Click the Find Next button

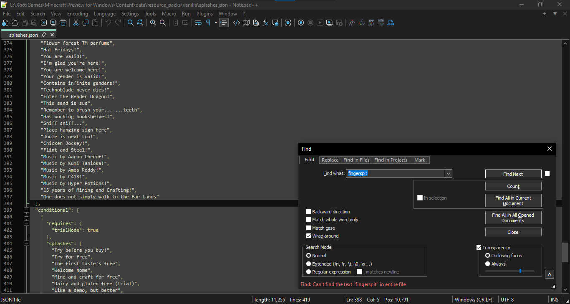tap(513, 174)
